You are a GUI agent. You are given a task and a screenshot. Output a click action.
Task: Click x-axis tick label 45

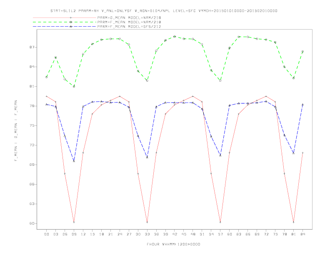(184, 234)
